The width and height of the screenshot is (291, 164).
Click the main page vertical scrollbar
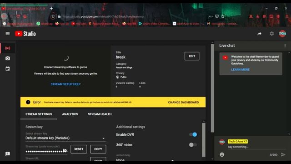point(212,88)
